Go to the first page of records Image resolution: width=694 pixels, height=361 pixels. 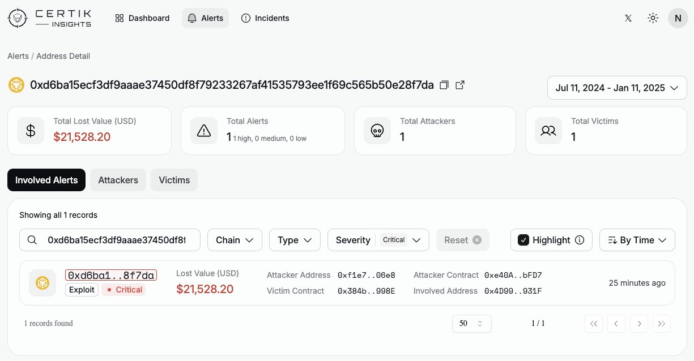click(x=594, y=324)
